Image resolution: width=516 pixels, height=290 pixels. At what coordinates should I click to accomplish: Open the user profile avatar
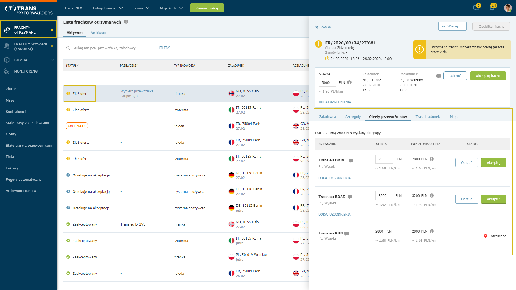(508, 8)
